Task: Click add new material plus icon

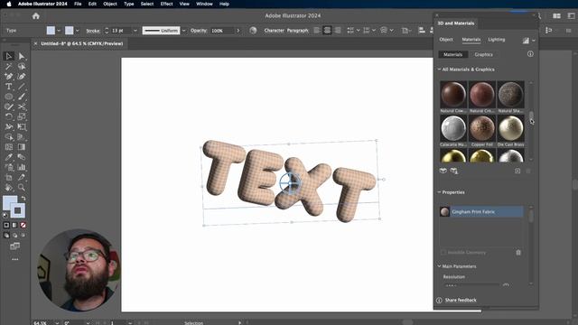Action: (x=517, y=171)
